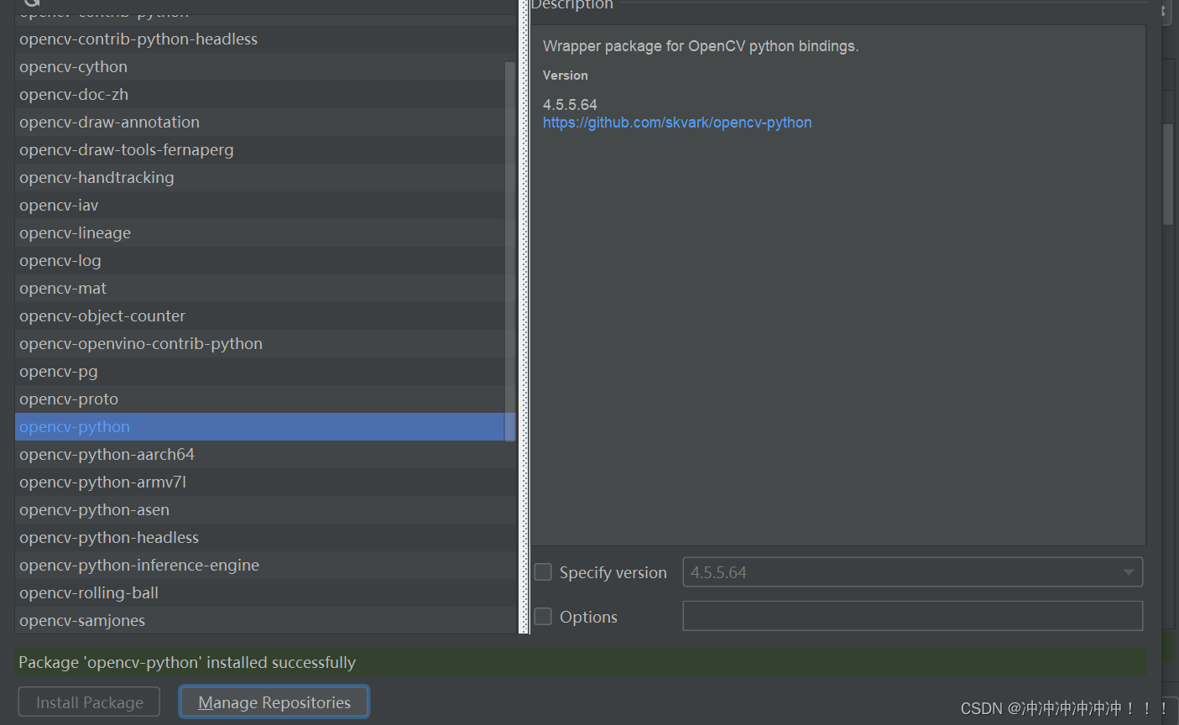Select the opencv-doc-zh package
Image resolution: width=1179 pixels, height=725 pixels.
coord(266,94)
